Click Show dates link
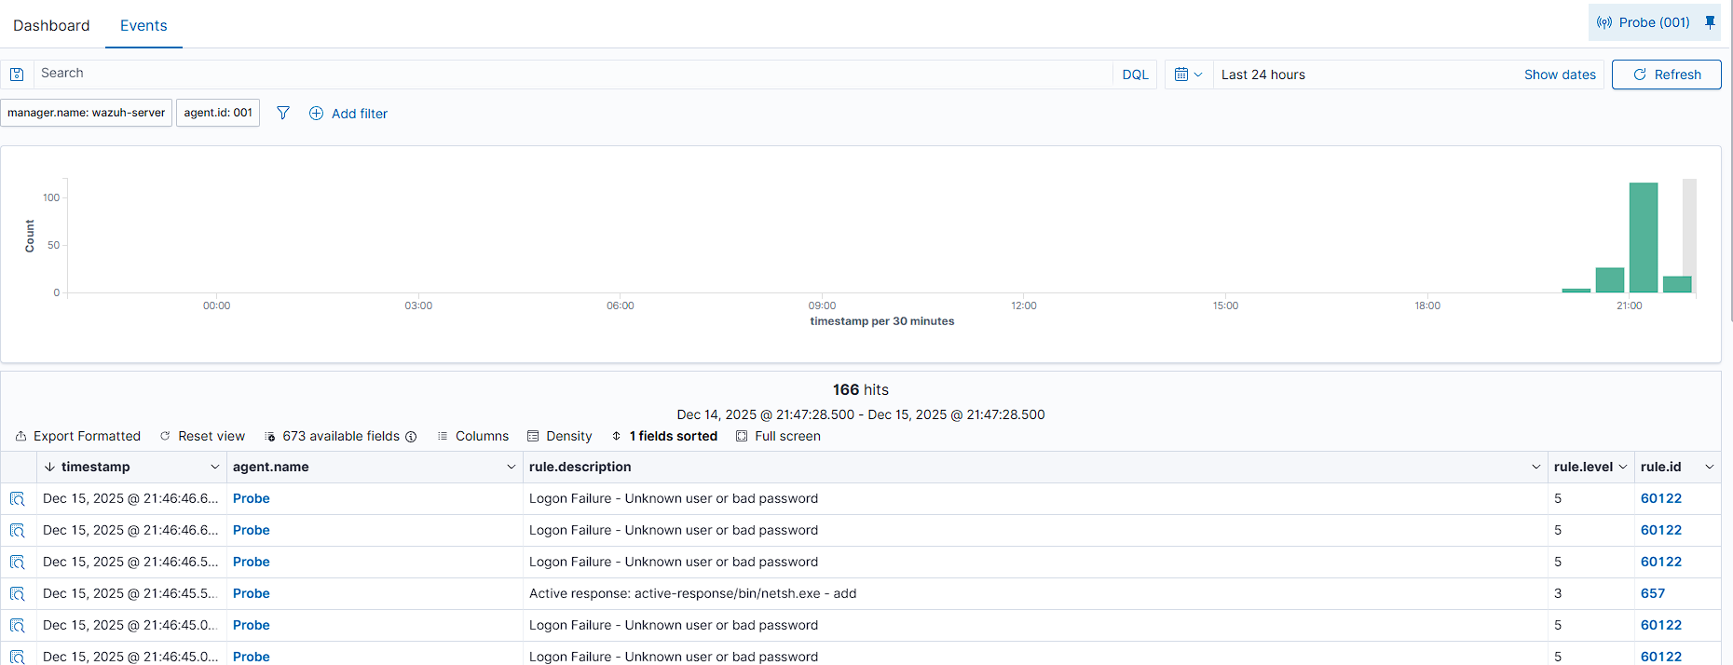The image size is (1733, 665). (1560, 75)
